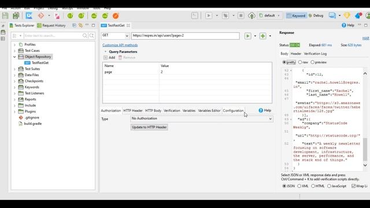Click the advanced search icon beside magnifier
Screen dimensions: 370x208
(91, 36)
